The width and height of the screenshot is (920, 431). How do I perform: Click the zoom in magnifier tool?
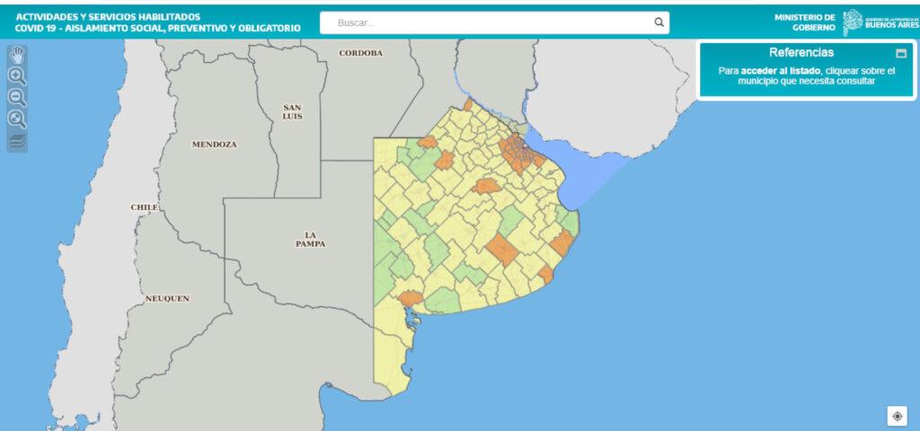17,76
